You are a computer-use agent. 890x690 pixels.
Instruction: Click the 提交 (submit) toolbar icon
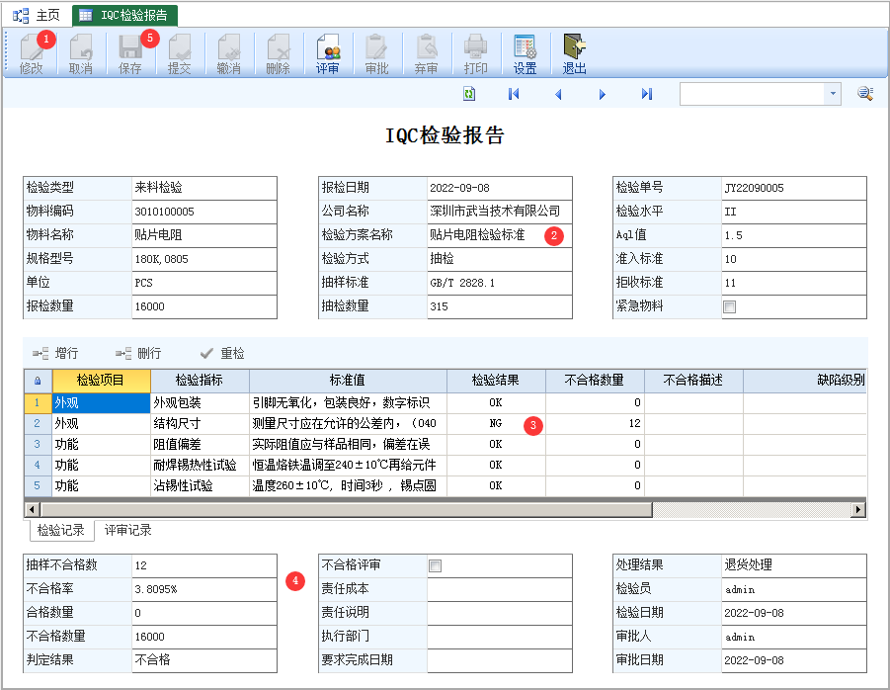pos(180,53)
